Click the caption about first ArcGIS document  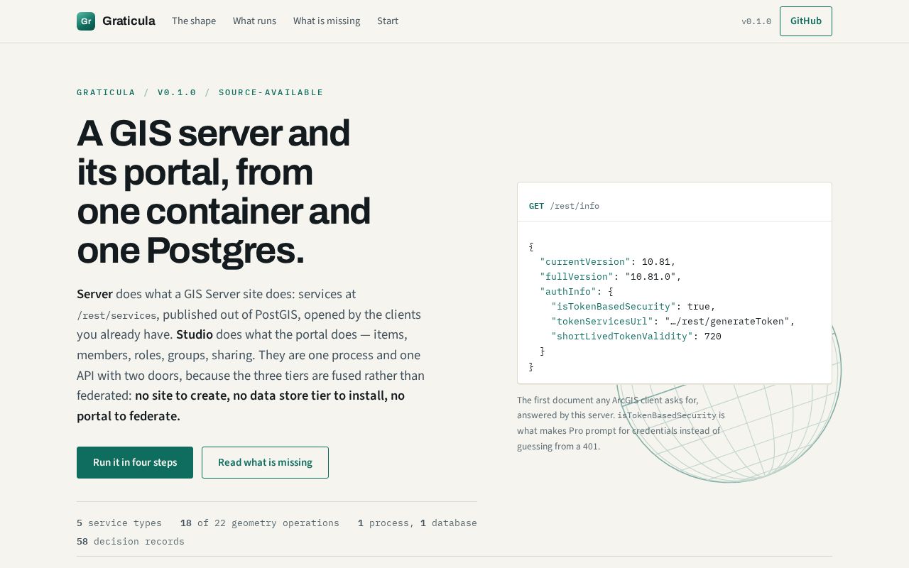click(x=621, y=423)
